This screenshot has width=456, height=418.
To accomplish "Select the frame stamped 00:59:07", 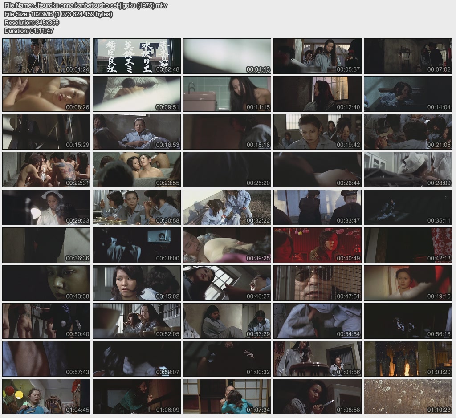I will tap(137, 359).
